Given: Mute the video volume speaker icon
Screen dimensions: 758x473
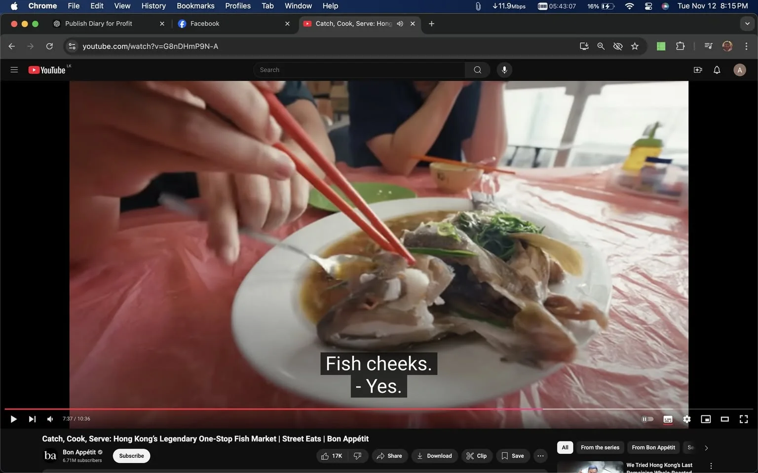Looking at the screenshot, I should click(50, 419).
